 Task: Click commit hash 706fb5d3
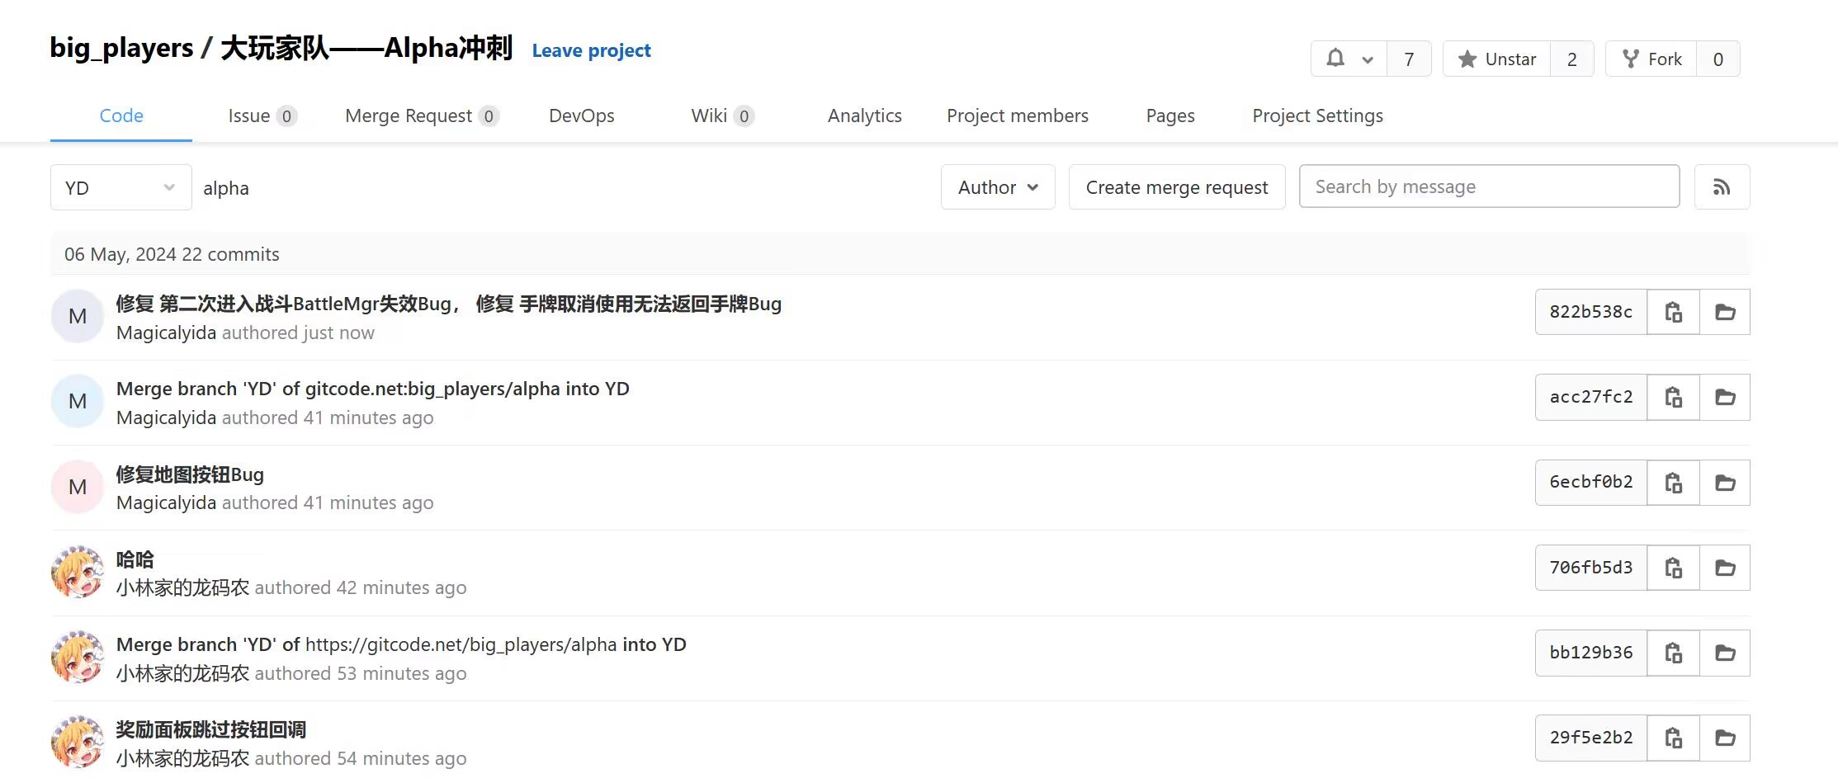[1591, 568]
